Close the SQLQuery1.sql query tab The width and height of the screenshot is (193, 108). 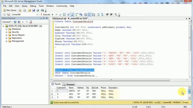tap(189, 19)
